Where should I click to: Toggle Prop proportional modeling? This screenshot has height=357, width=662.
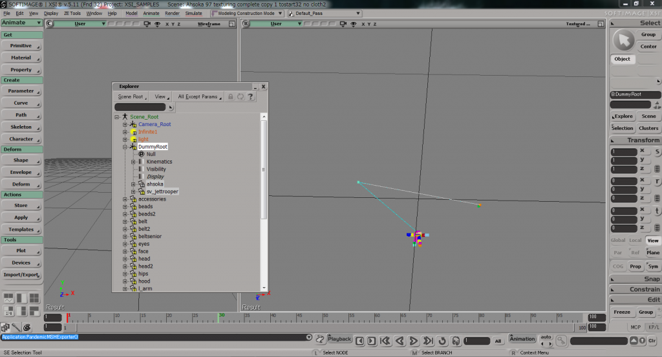(x=635, y=266)
